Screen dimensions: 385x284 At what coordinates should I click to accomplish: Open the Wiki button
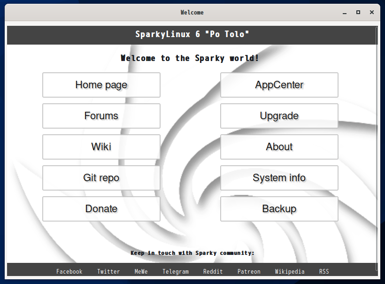click(x=101, y=147)
